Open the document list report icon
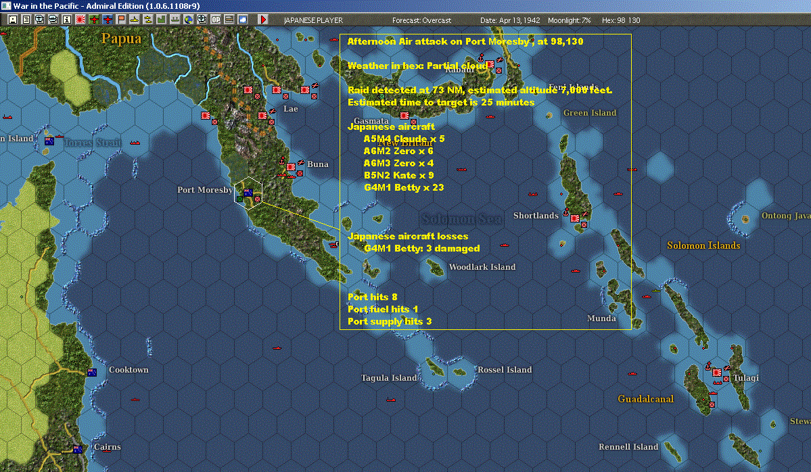The height and width of the screenshot is (472, 811). pos(26,20)
